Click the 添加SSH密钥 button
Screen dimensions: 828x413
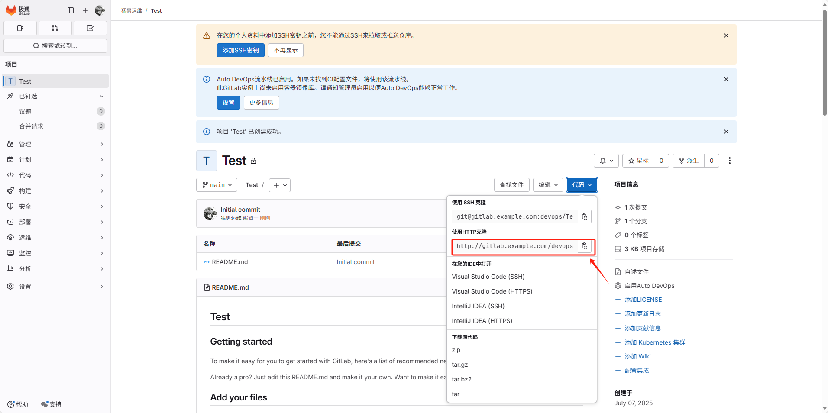point(240,50)
